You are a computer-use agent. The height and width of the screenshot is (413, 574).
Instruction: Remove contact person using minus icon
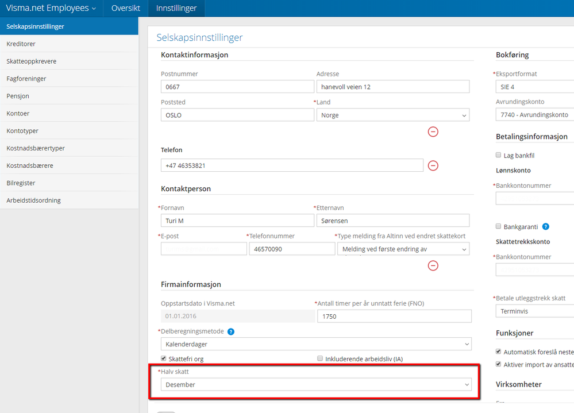433,265
